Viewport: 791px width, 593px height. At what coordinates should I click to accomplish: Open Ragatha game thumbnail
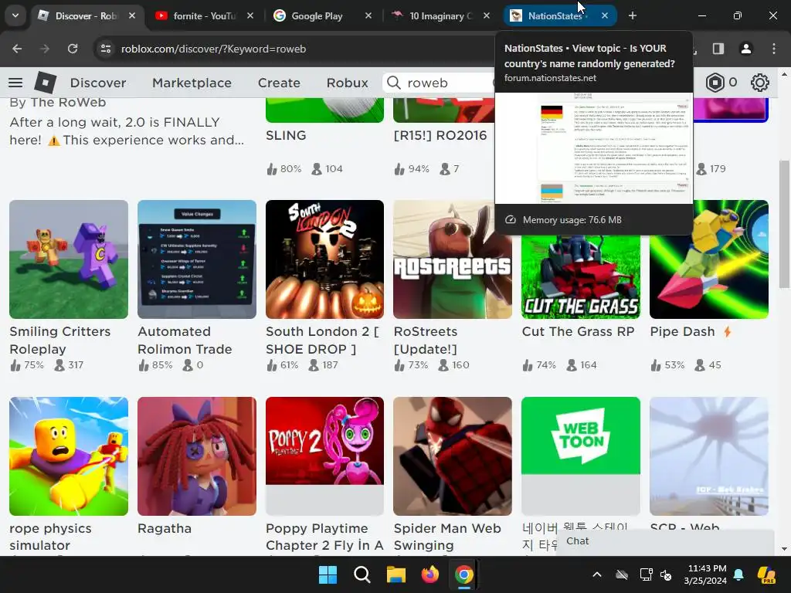tap(197, 456)
